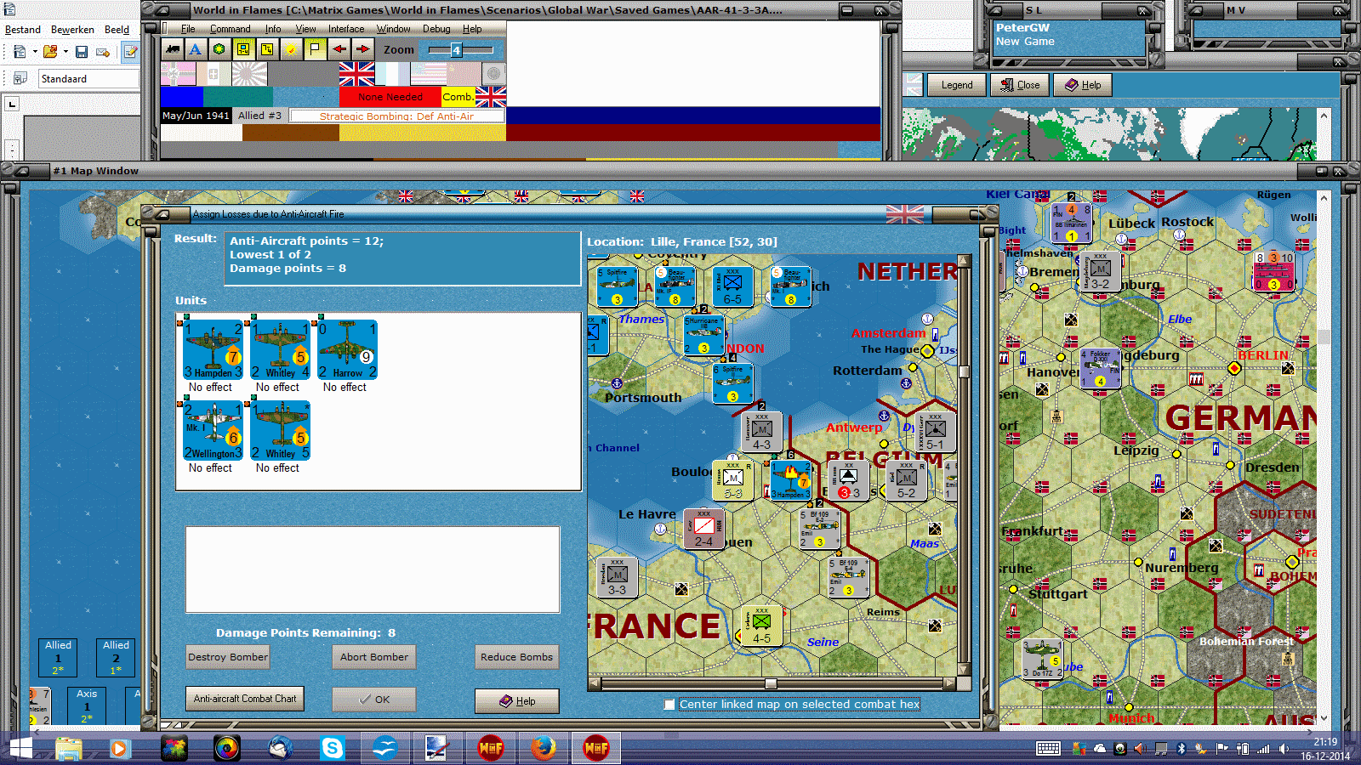This screenshot has height=765, width=1361.
Task: Select the Hampden bomber unit
Action: tap(213, 349)
